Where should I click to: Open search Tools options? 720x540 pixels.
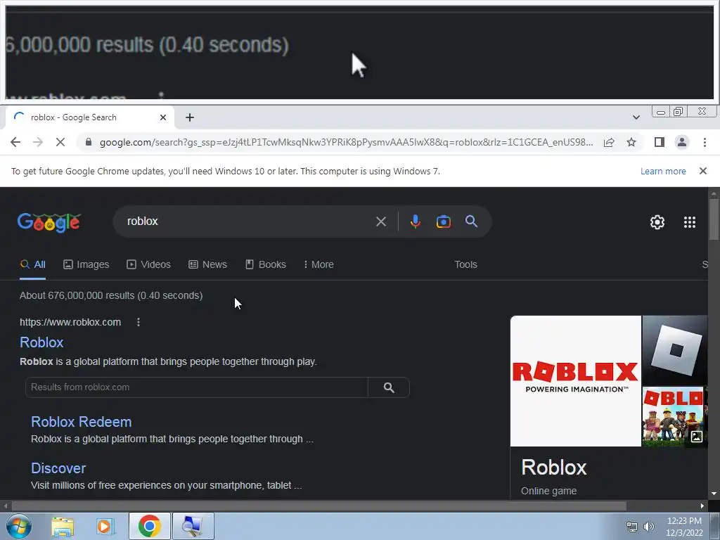tap(465, 264)
